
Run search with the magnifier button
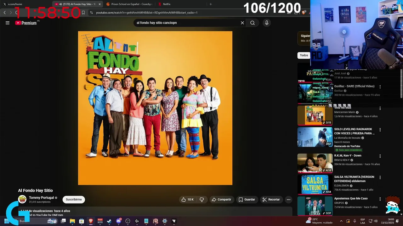253,23
